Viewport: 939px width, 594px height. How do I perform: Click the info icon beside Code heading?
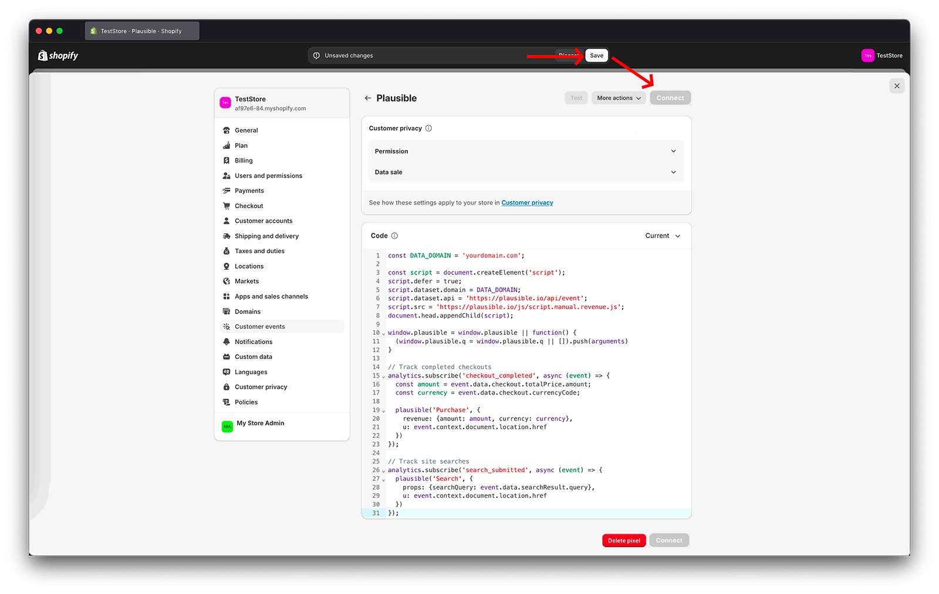(x=394, y=235)
